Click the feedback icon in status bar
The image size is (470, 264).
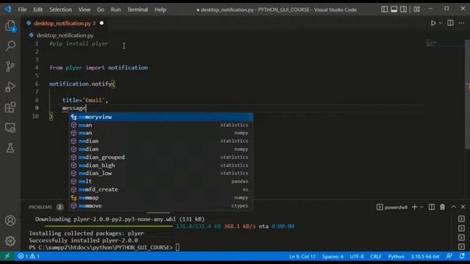pyautogui.click(x=449, y=256)
